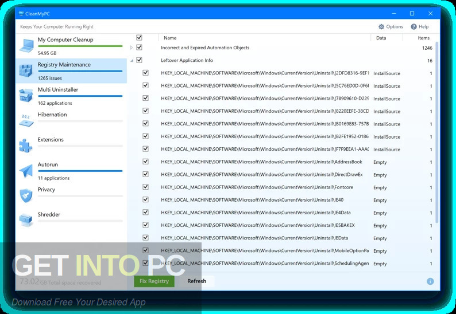Toggle the select-all checkbox in header
456x314 pixels.
139,37
